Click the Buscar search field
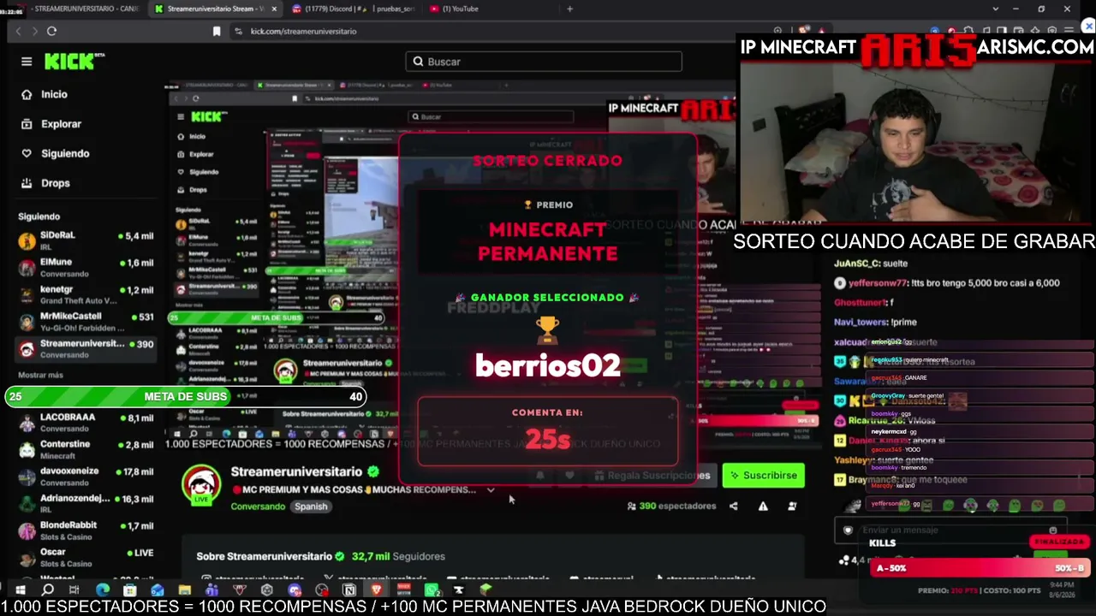The width and height of the screenshot is (1096, 616). (544, 62)
